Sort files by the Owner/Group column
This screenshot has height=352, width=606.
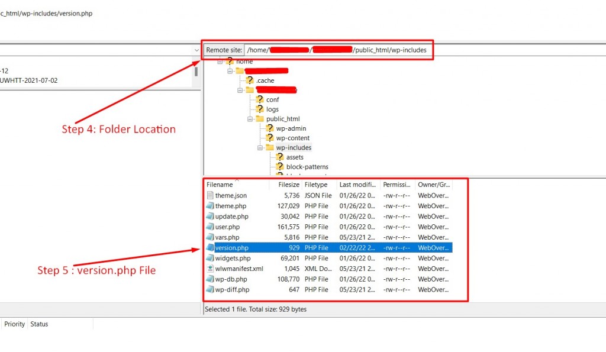434,185
